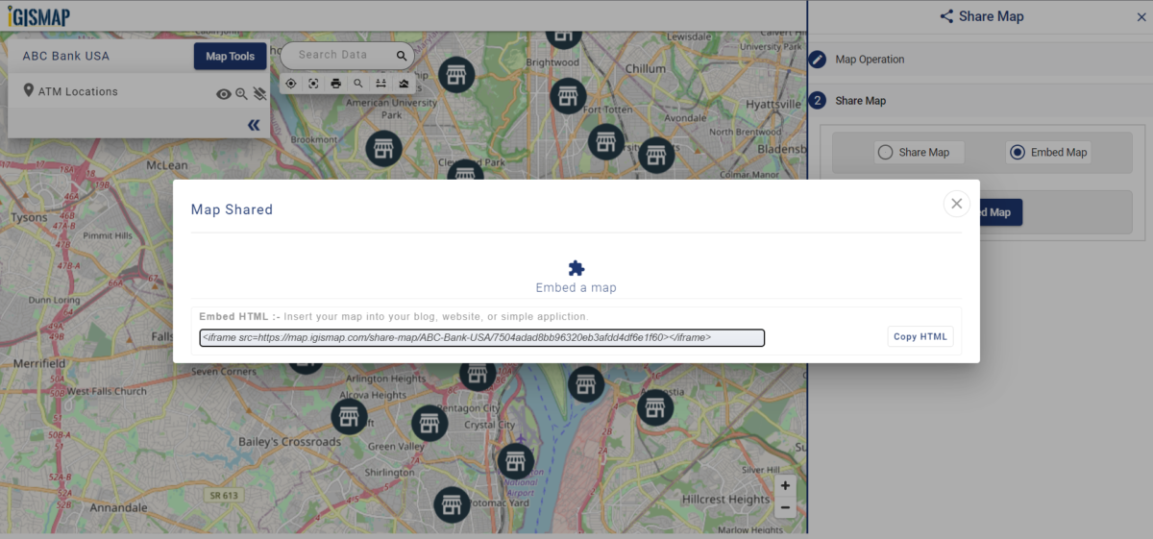Zoom in the map with plus button
1153x539 pixels.
(x=785, y=486)
